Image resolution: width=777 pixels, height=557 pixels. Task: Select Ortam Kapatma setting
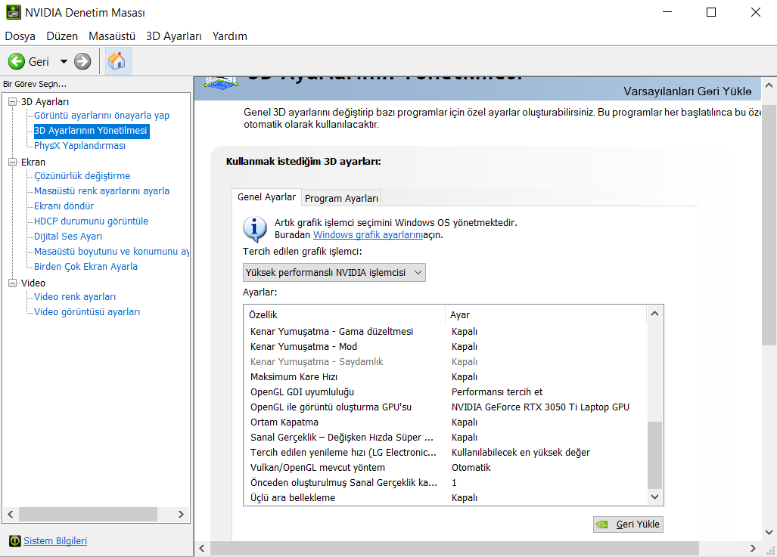coord(445,422)
